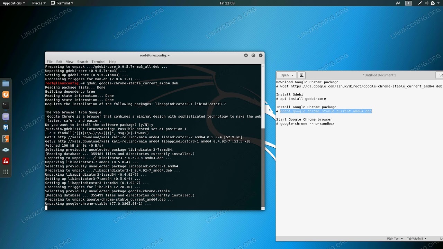Screen dimensions: 443x249
Task: Close the terminal window
Action: 261,55
